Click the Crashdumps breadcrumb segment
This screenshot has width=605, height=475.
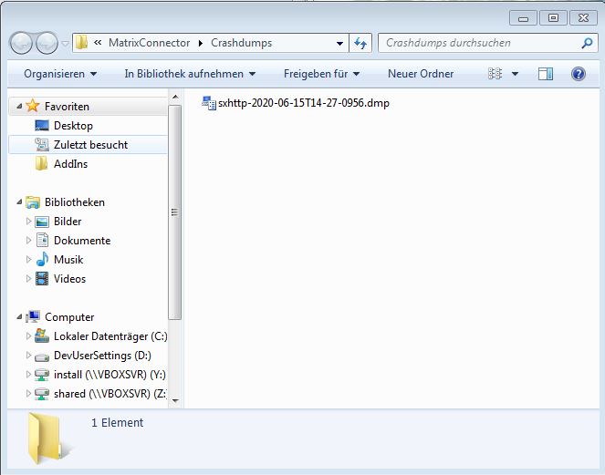tap(241, 43)
